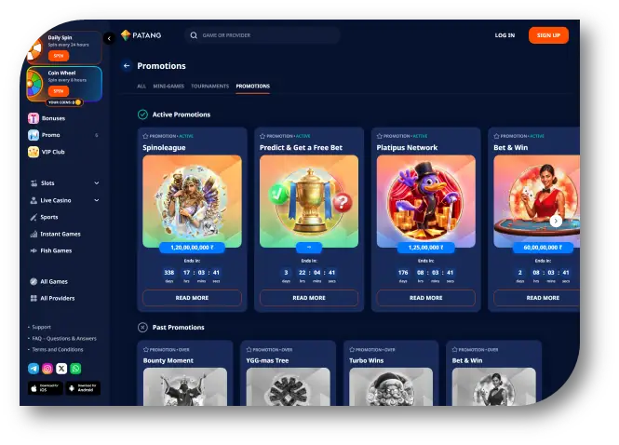Viewport: 619px width, 445px height.
Task: Toggle favorite star on Spinoleague card
Action: (x=145, y=136)
